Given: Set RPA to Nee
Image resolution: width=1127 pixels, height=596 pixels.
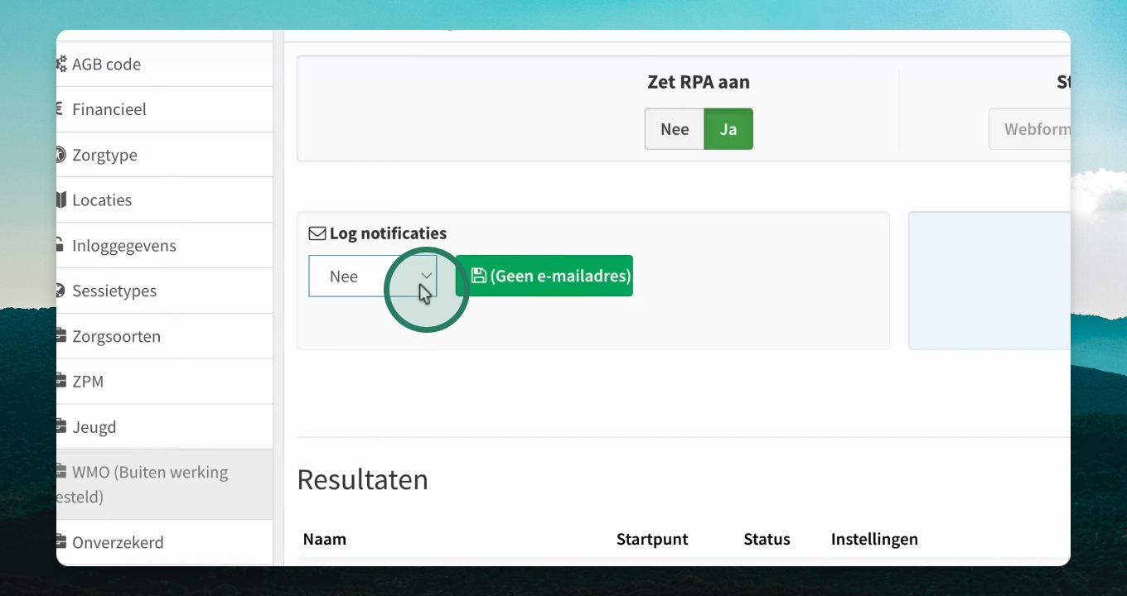Looking at the screenshot, I should tap(675, 129).
